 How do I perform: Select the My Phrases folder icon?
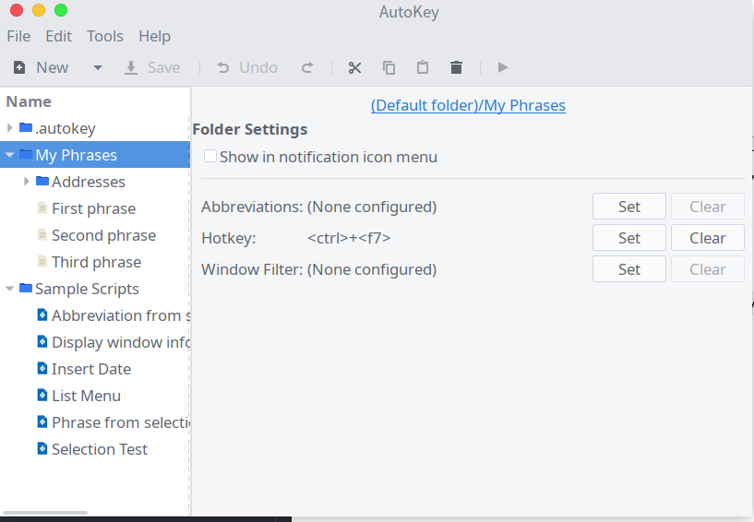coord(26,154)
